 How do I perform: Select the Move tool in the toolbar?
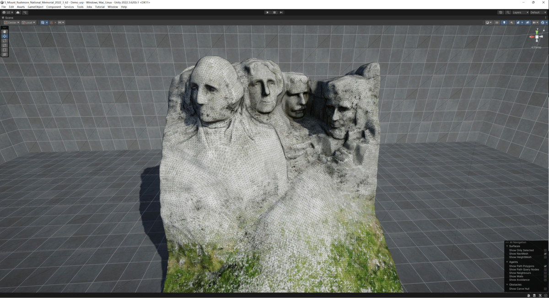point(4,36)
